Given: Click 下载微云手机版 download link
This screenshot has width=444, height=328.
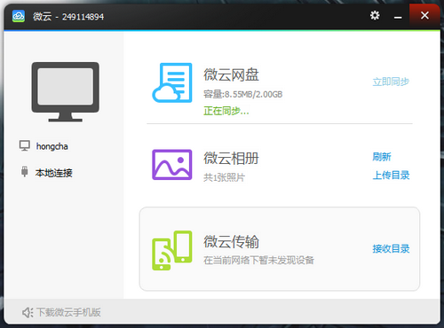Looking at the screenshot, I should (68, 312).
